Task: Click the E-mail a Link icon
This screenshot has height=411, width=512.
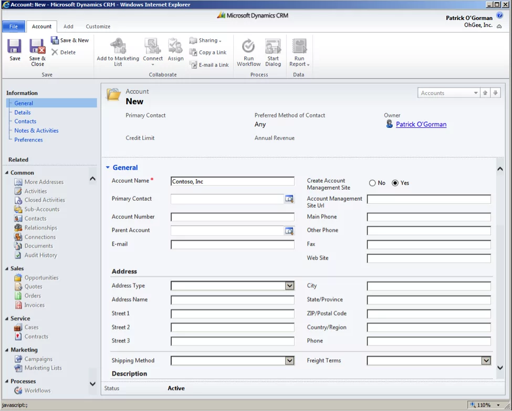Action: [193, 64]
